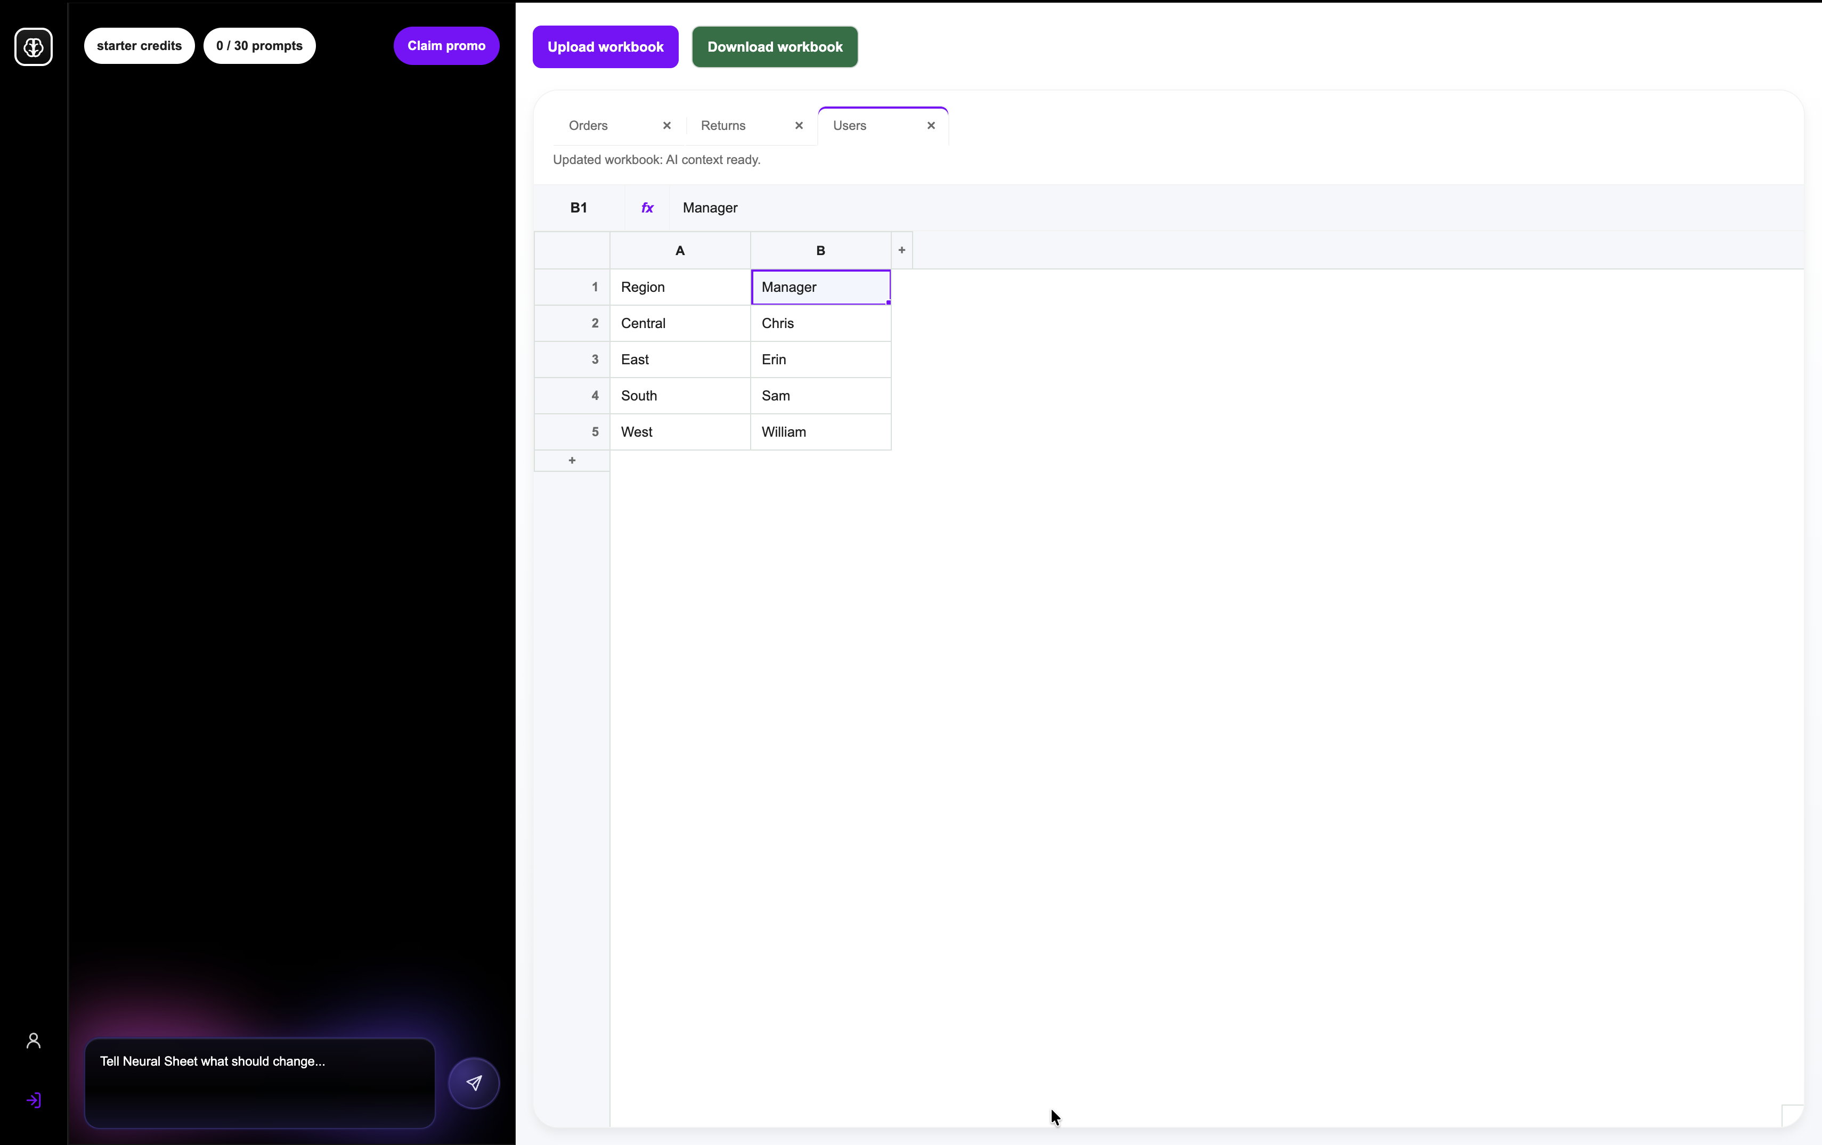The image size is (1822, 1145).
Task: Select the East cell
Action: click(x=680, y=360)
